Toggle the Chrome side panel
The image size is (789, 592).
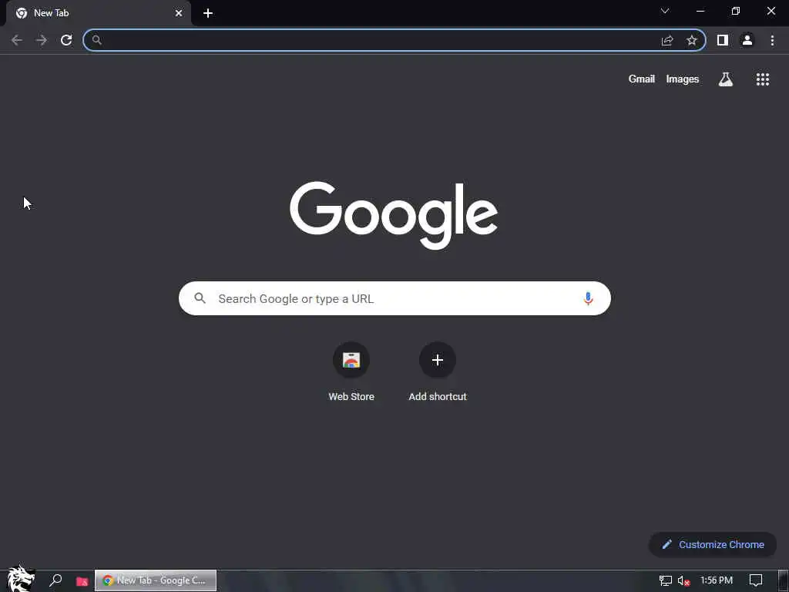pyautogui.click(x=723, y=40)
